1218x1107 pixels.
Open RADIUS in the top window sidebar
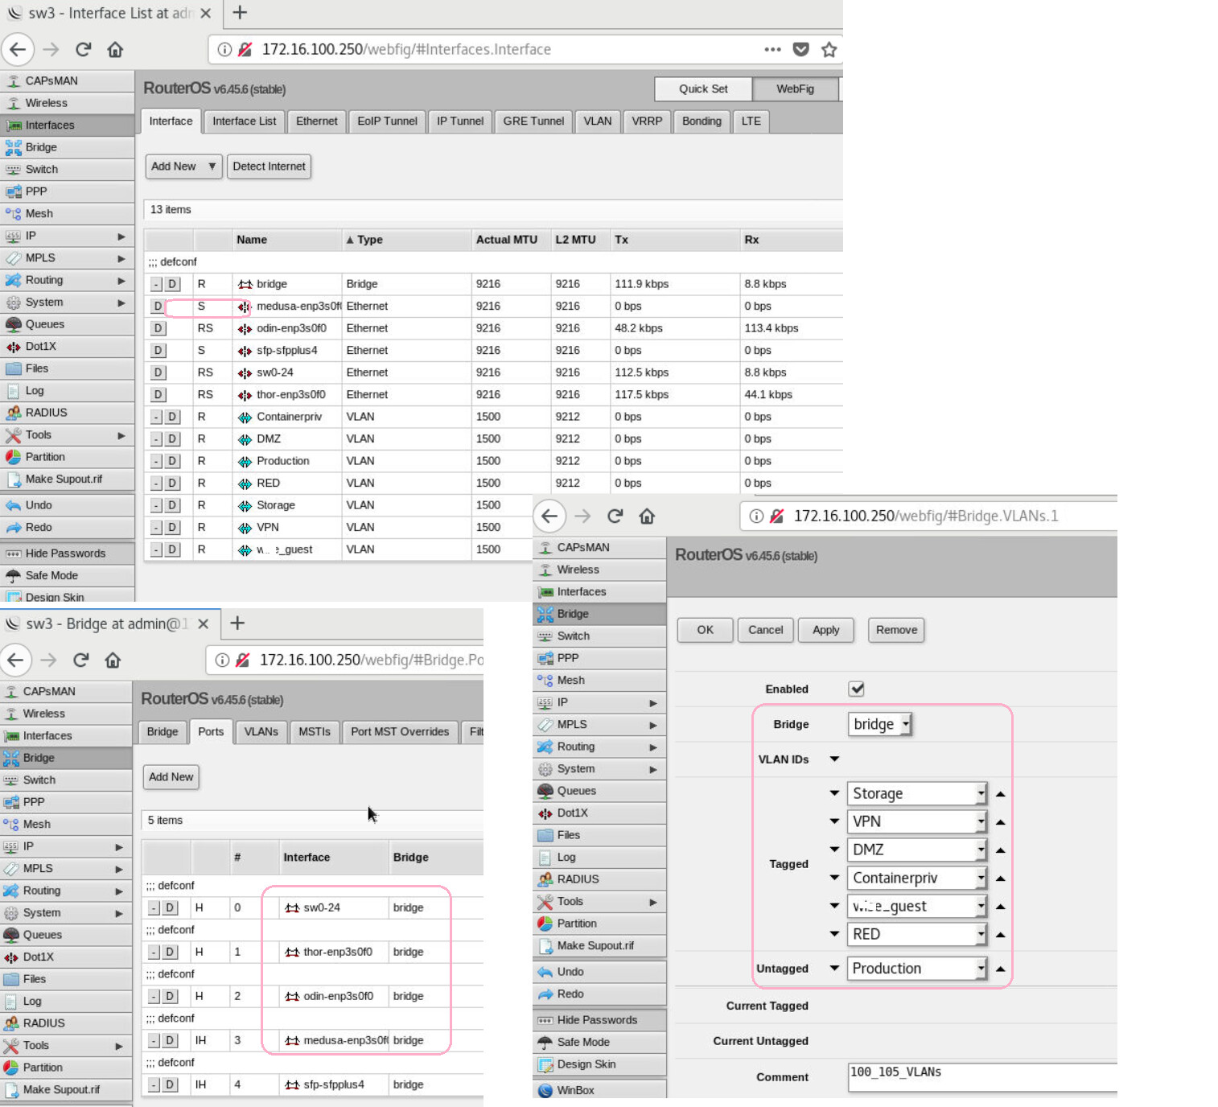[67, 413]
